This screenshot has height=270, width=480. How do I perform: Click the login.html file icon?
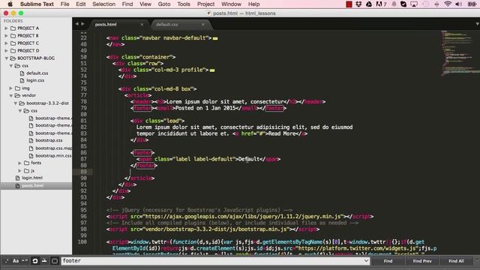click(x=17, y=178)
